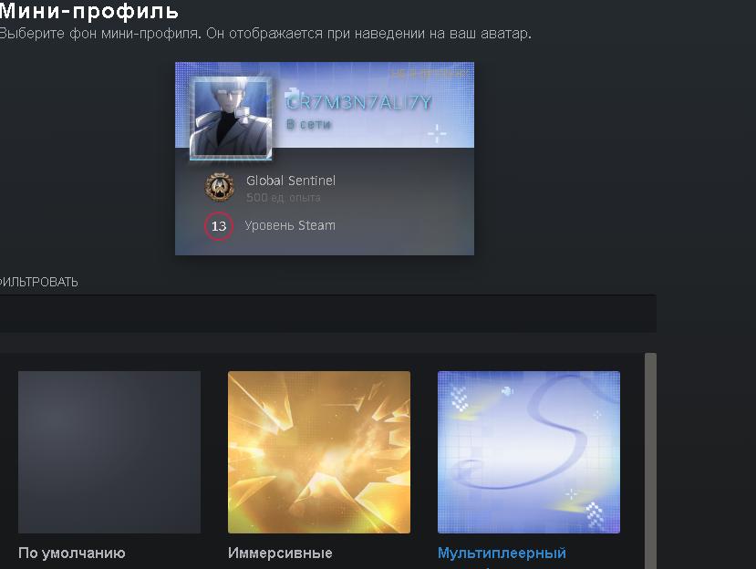Select the default gray background thumbnail
The height and width of the screenshot is (569, 756).
pos(109,451)
